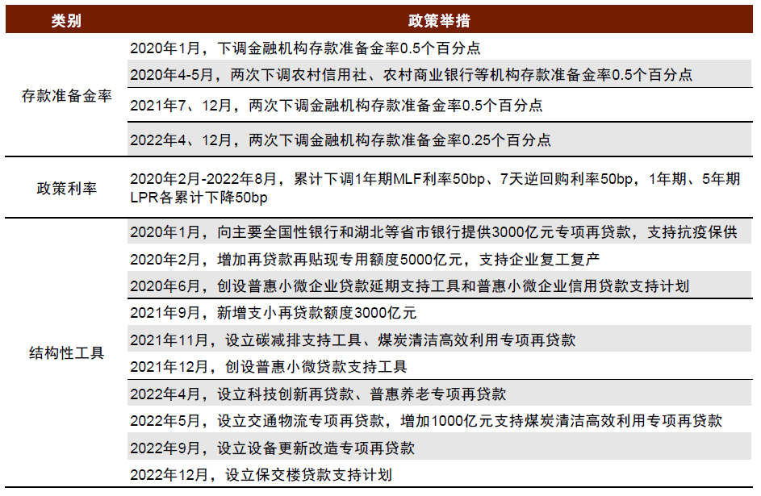Click row 2022年12月 设立保交楼贷款支持计划
761x496 pixels.
click(x=440, y=473)
